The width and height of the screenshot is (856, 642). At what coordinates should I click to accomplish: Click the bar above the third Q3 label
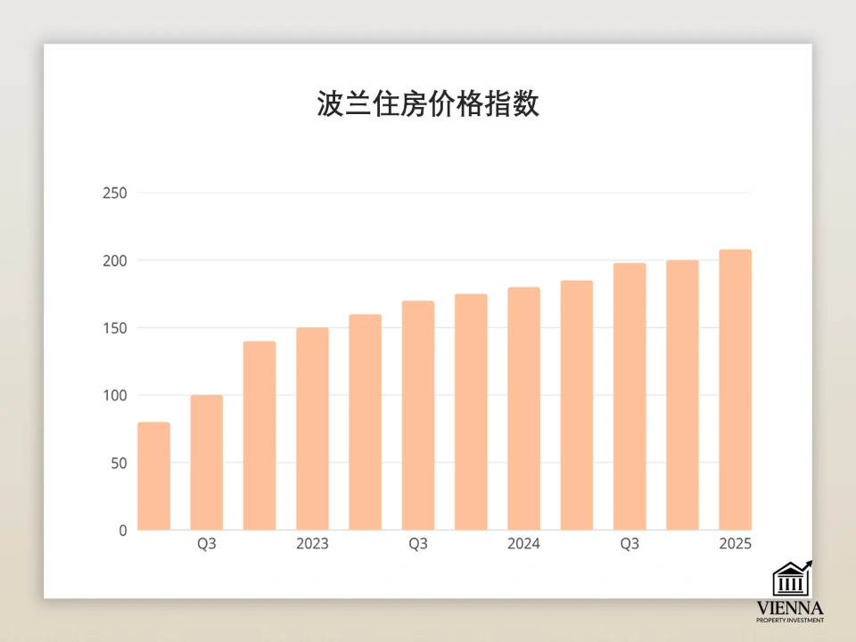pos(628,397)
